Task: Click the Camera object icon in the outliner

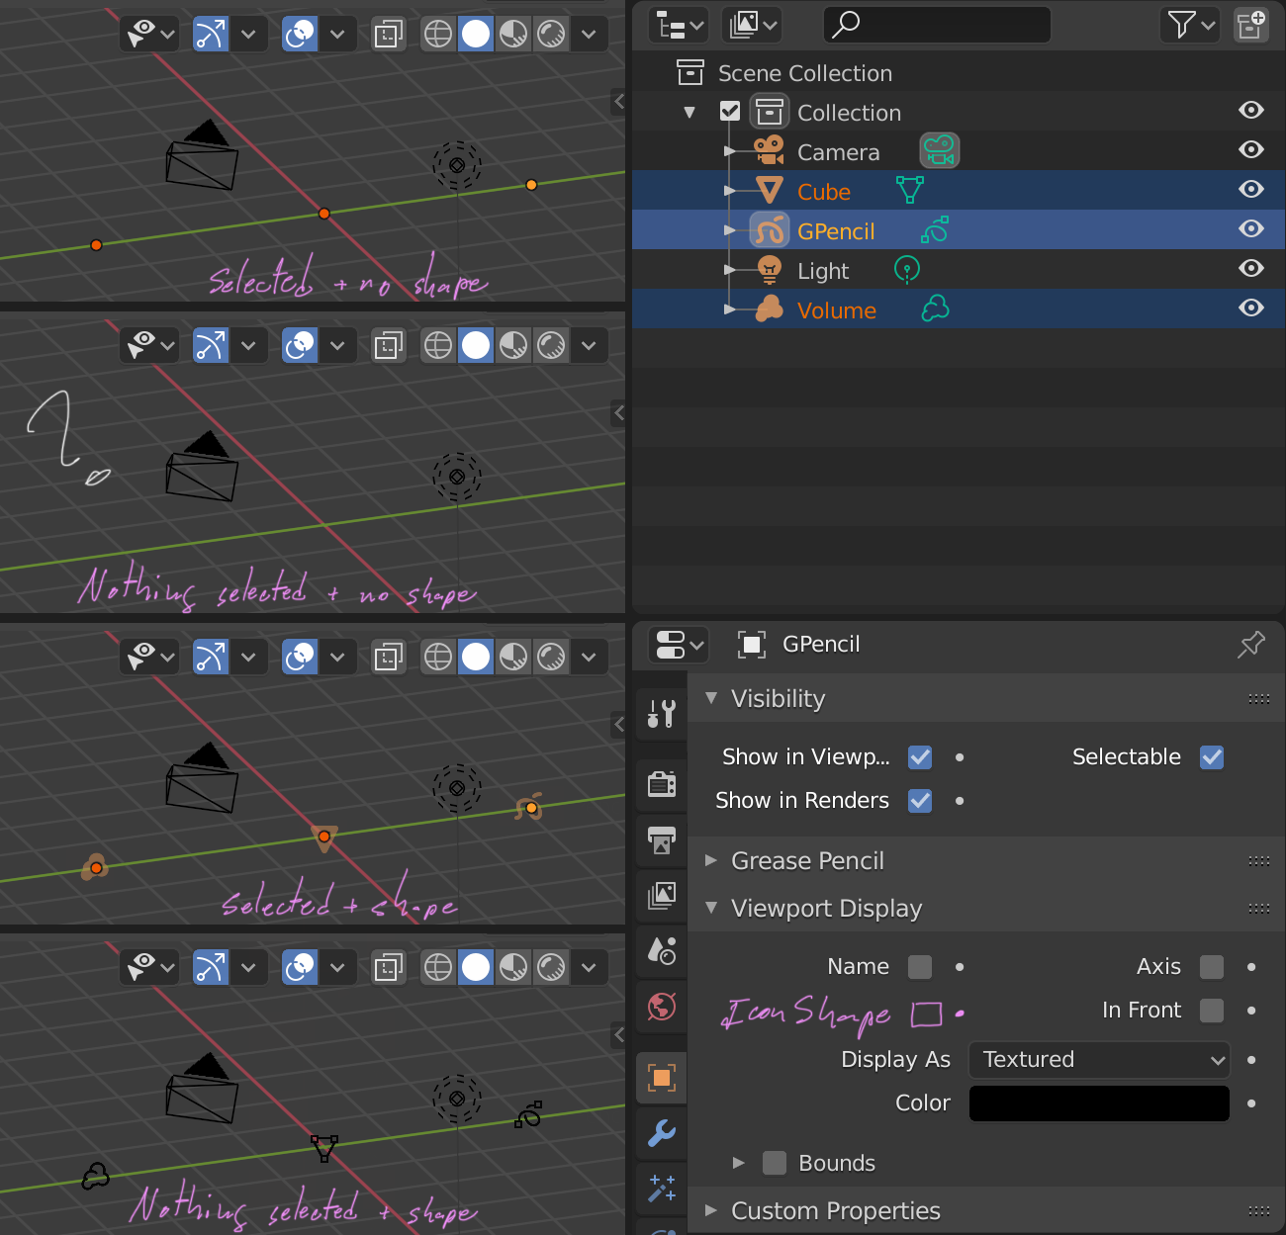Action: (769, 151)
